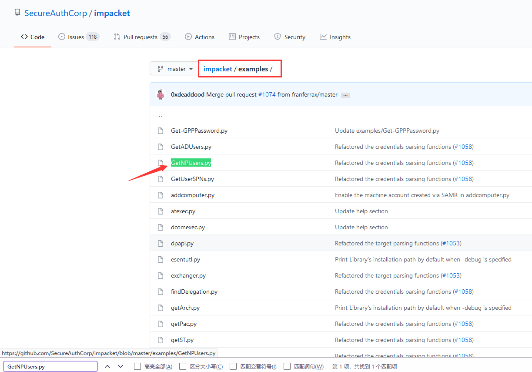Click the 0xdeaddood avatar image
Image resolution: width=532 pixels, height=372 pixels.
point(161,94)
